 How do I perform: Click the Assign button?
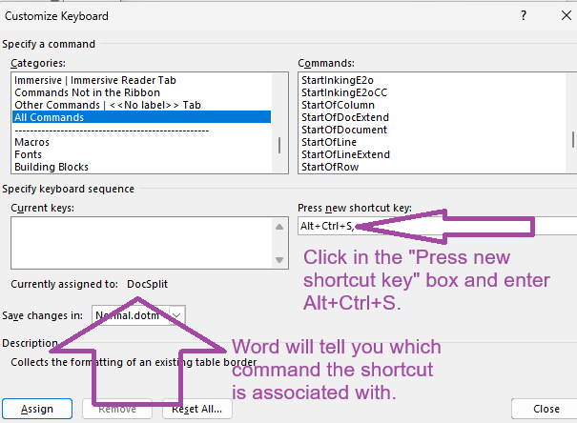tap(37, 409)
